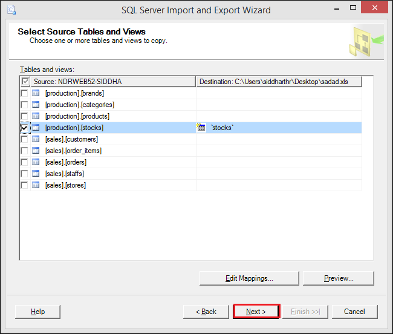This screenshot has height=334, width=393.
Task: Go to previous step with Back
Action: (206, 312)
